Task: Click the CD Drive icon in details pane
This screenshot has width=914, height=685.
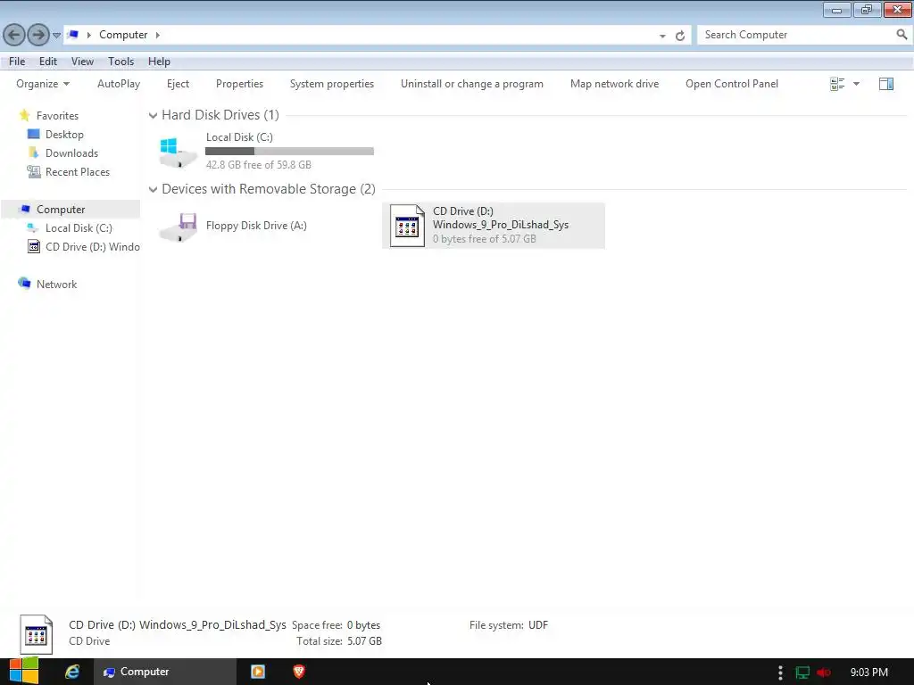Action: click(x=36, y=634)
